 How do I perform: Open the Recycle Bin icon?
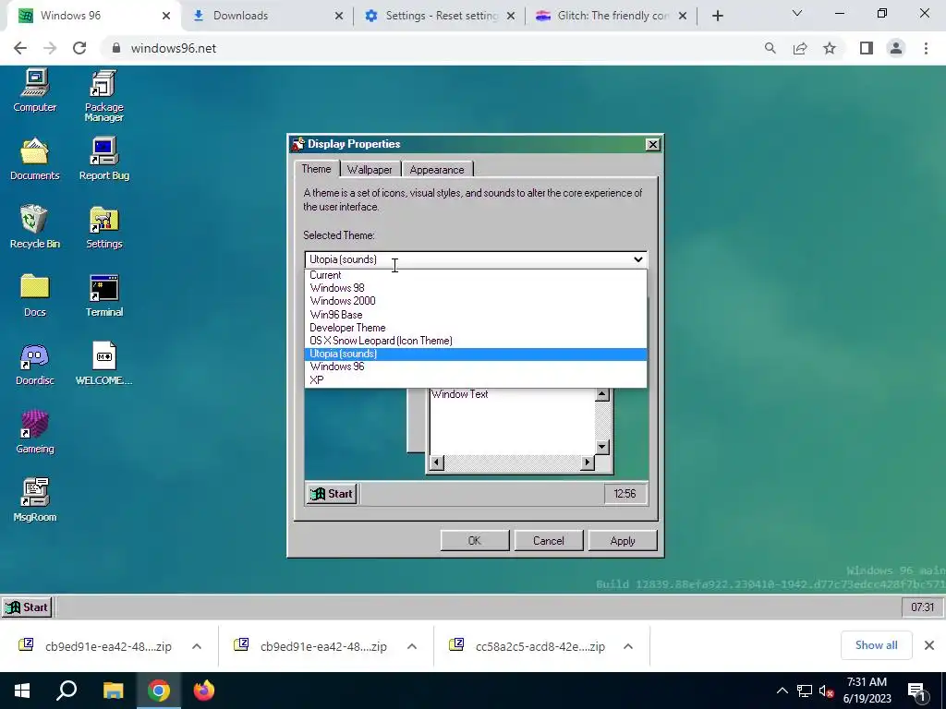pyautogui.click(x=35, y=227)
